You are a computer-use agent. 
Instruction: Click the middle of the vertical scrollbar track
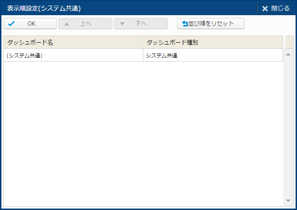(288, 128)
